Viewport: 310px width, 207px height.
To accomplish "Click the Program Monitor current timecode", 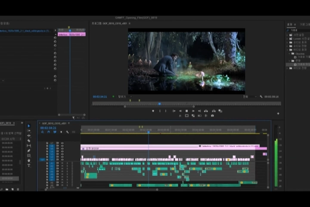I will (x=100, y=97).
